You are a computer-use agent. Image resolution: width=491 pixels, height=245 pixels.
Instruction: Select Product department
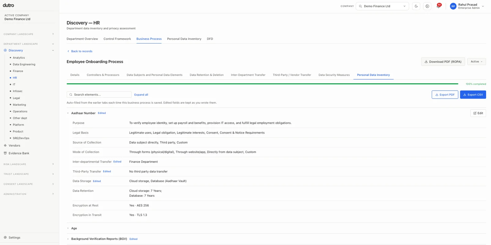(18, 131)
